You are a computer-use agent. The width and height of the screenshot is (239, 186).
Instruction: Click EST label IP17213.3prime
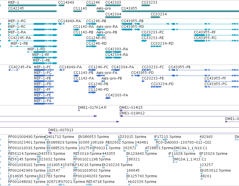click(167, 137)
